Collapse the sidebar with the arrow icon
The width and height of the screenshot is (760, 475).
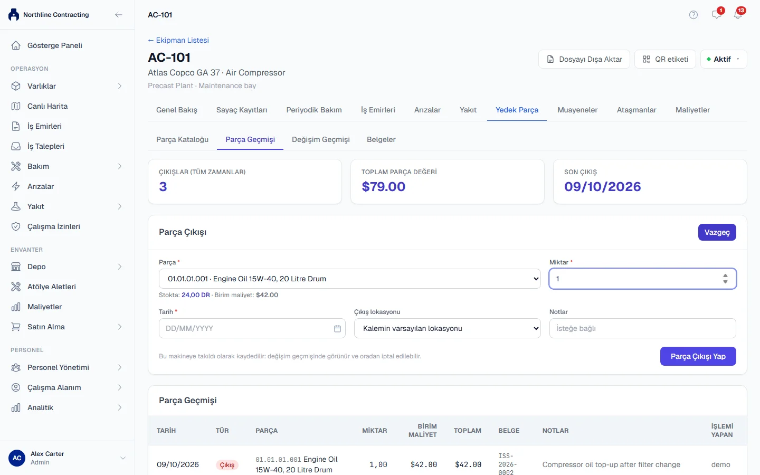(x=119, y=15)
